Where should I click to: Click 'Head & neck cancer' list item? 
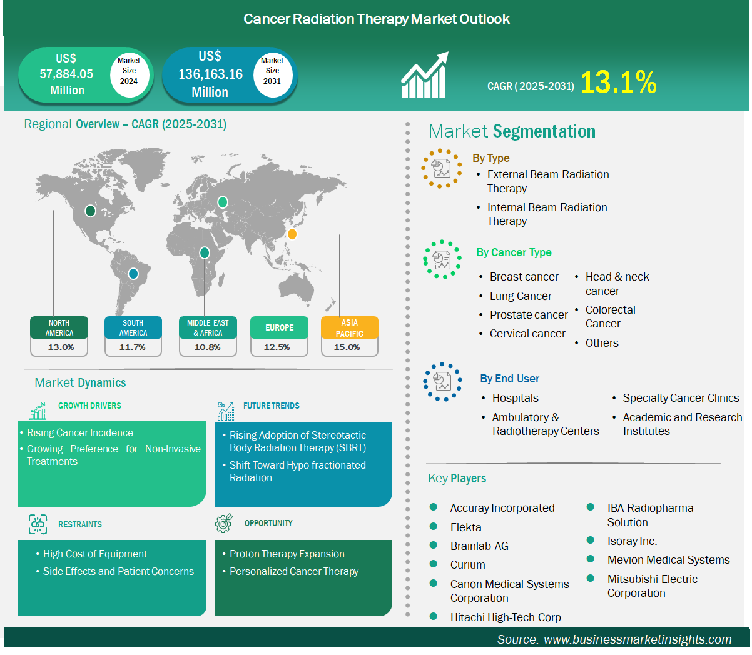click(x=617, y=284)
